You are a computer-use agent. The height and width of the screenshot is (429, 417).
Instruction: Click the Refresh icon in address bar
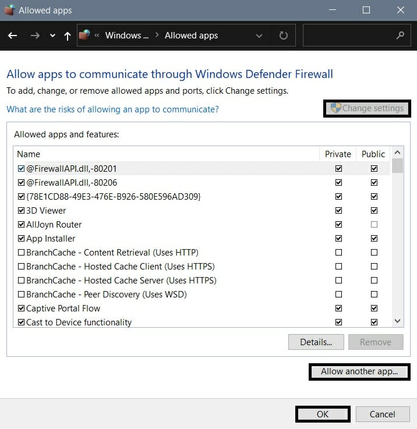(284, 36)
